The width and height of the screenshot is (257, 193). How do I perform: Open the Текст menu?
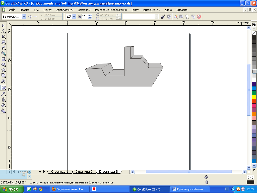pyautogui.click(x=135, y=10)
